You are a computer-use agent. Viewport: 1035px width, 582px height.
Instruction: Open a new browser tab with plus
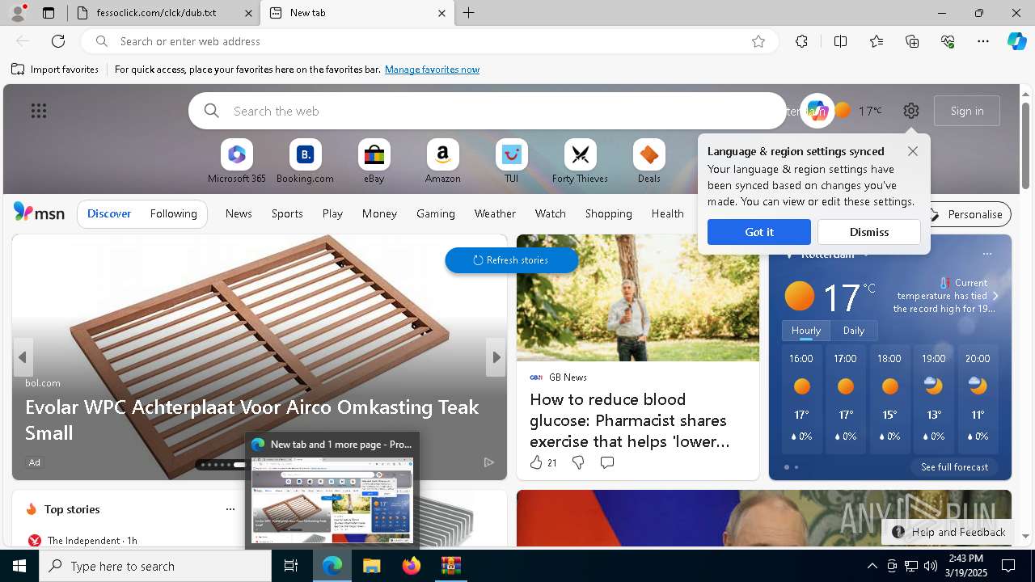(x=469, y=13)
